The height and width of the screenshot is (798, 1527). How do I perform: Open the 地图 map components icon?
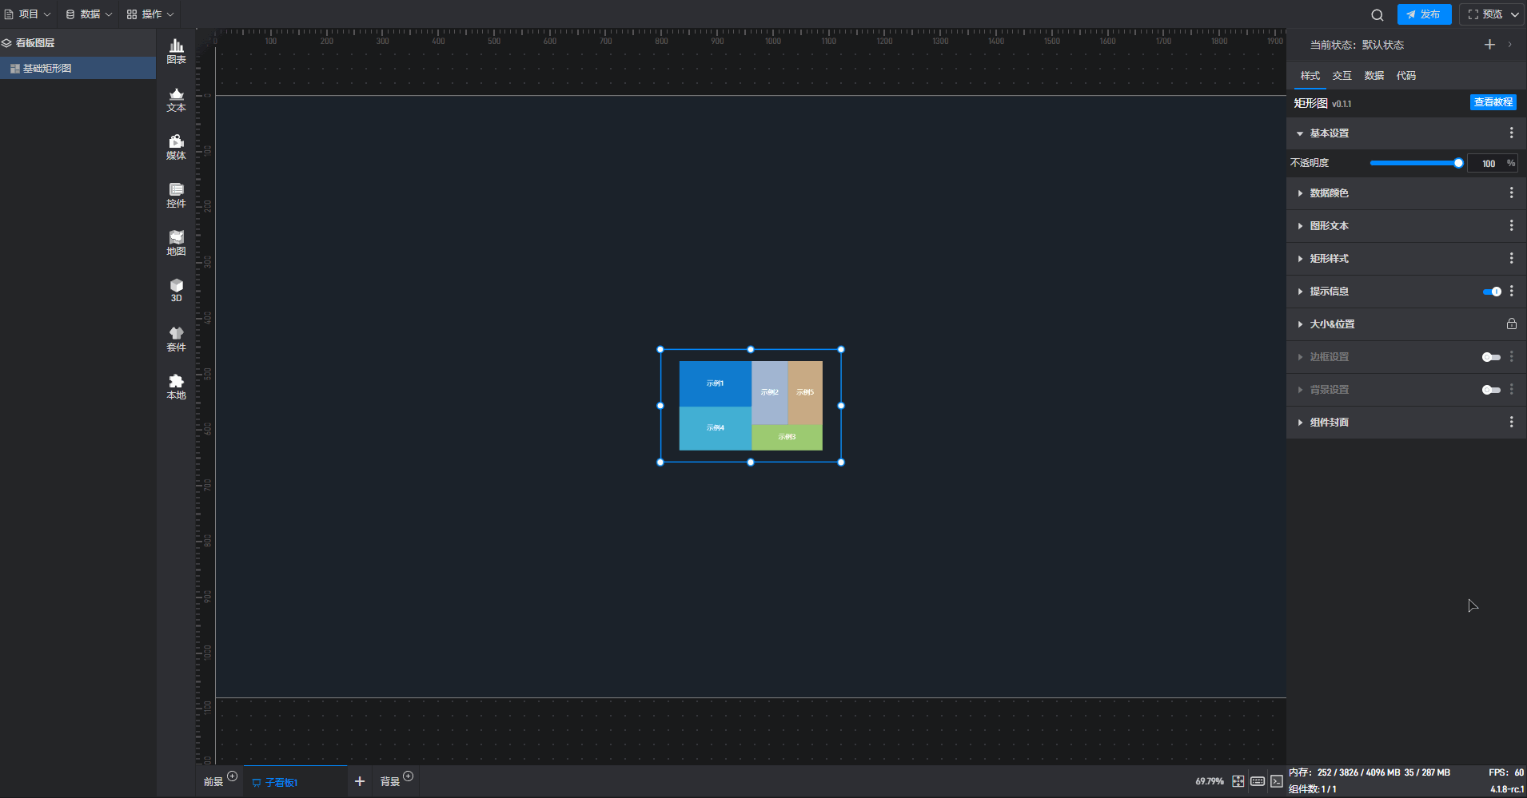click(176, 243)
